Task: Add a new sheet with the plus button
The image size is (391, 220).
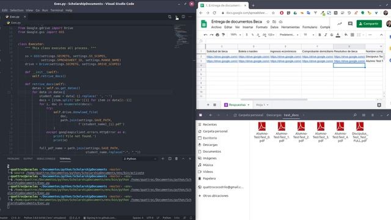Action: [x=208, y=105]
